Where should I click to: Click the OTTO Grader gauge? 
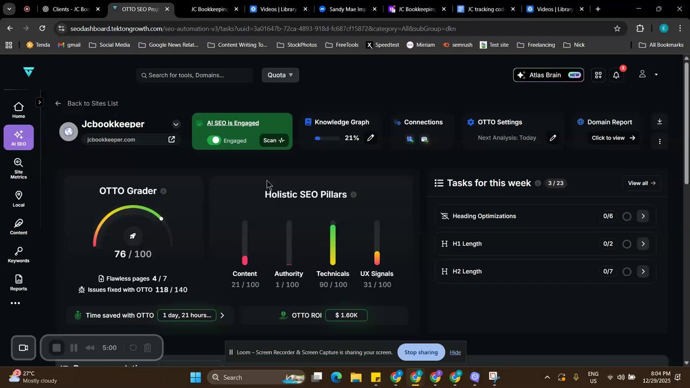tap(133, 226)
